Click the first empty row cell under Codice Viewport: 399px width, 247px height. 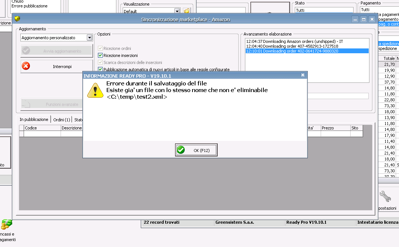click(x=42, y=134)
